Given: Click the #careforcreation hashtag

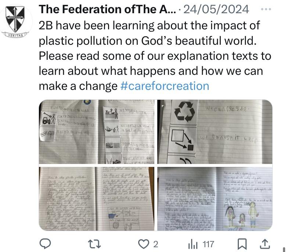Looking at the screenshot, I should coord(165,86).
